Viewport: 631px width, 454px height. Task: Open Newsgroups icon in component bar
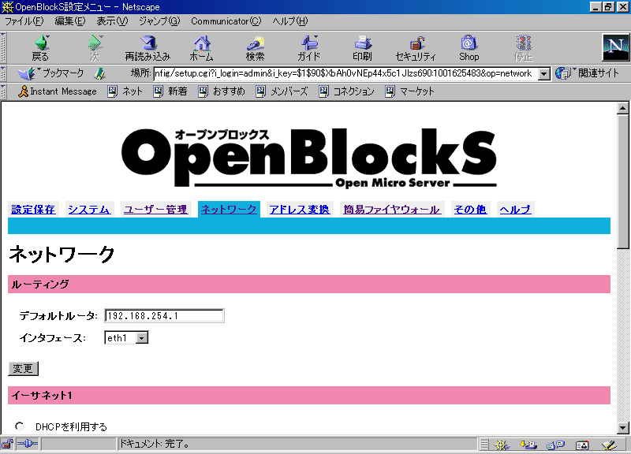[x=556, y=445]
